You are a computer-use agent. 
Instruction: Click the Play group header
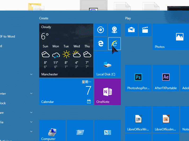[x=128, y=18]
